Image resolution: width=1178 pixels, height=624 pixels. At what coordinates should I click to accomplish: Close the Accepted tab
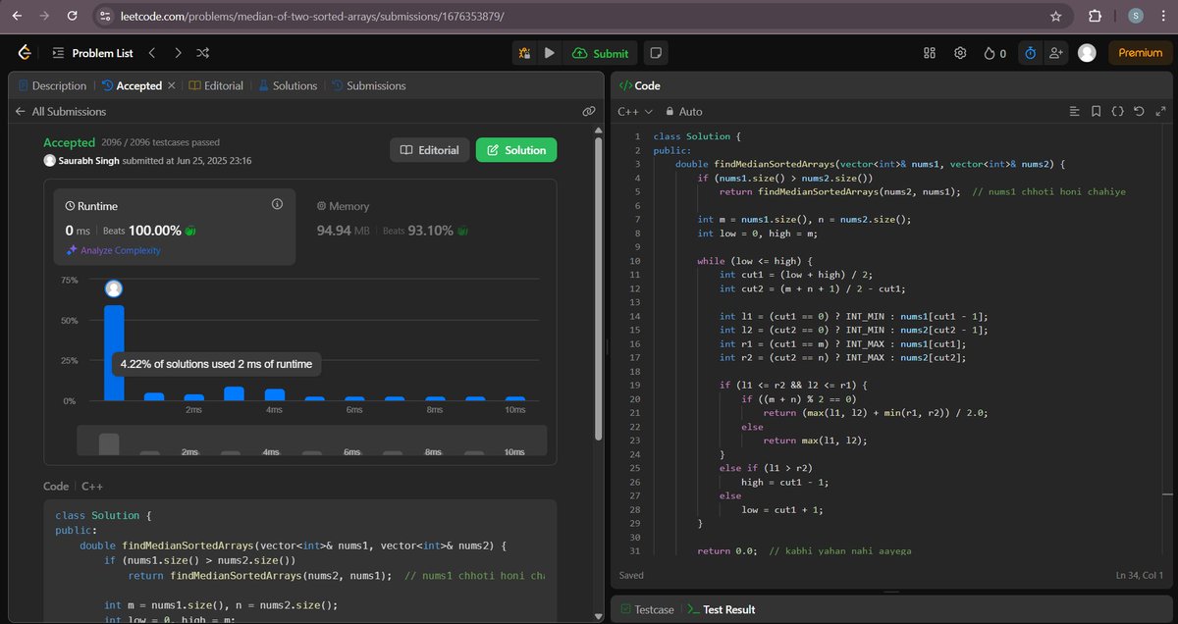click(x=172, y=85)
